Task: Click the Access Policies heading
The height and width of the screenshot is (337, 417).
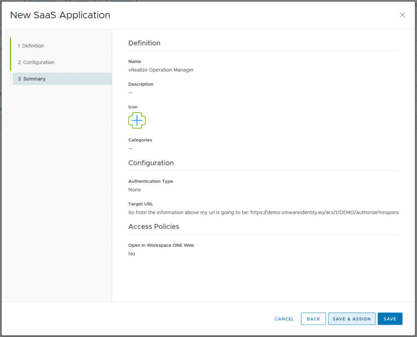Action: point(154,226)
